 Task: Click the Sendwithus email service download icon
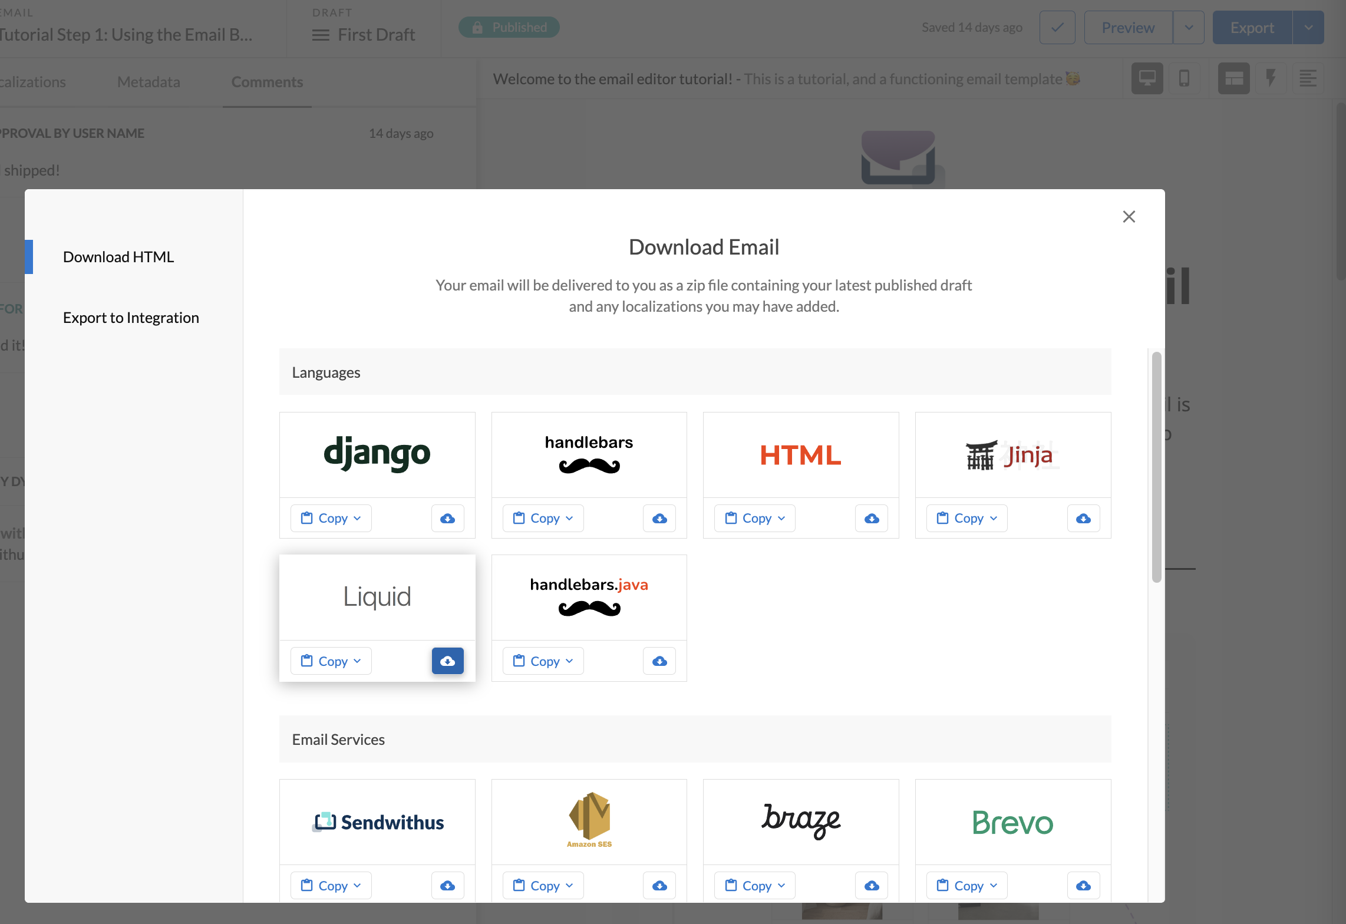(448, 884)
